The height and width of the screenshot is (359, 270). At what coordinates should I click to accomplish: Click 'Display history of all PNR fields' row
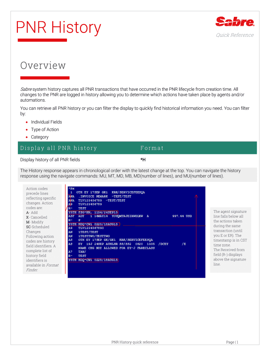50,160
